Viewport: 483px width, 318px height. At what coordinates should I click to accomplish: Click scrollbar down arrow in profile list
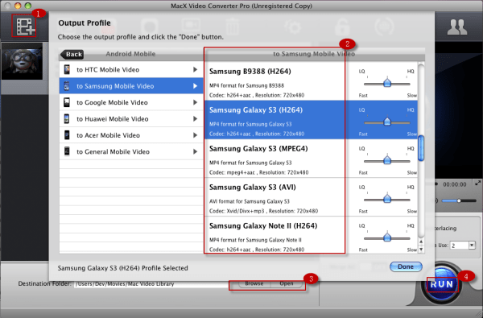pos(421,249)
